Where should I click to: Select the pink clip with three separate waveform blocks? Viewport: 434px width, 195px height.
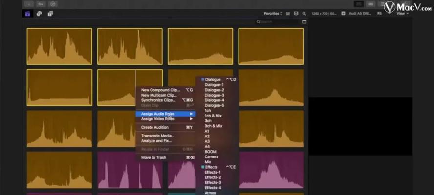[x=130, y=170]
